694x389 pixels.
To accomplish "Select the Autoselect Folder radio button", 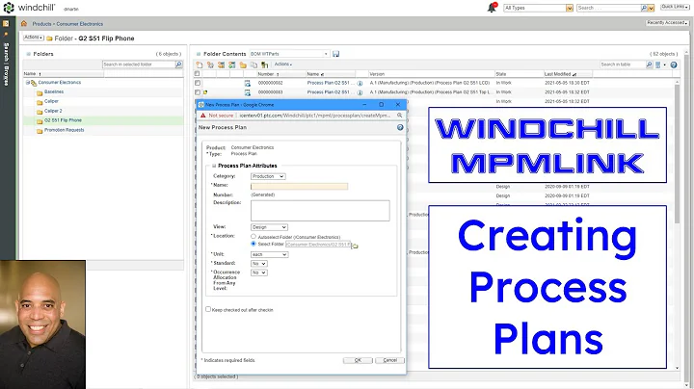I will pos(254,237).
